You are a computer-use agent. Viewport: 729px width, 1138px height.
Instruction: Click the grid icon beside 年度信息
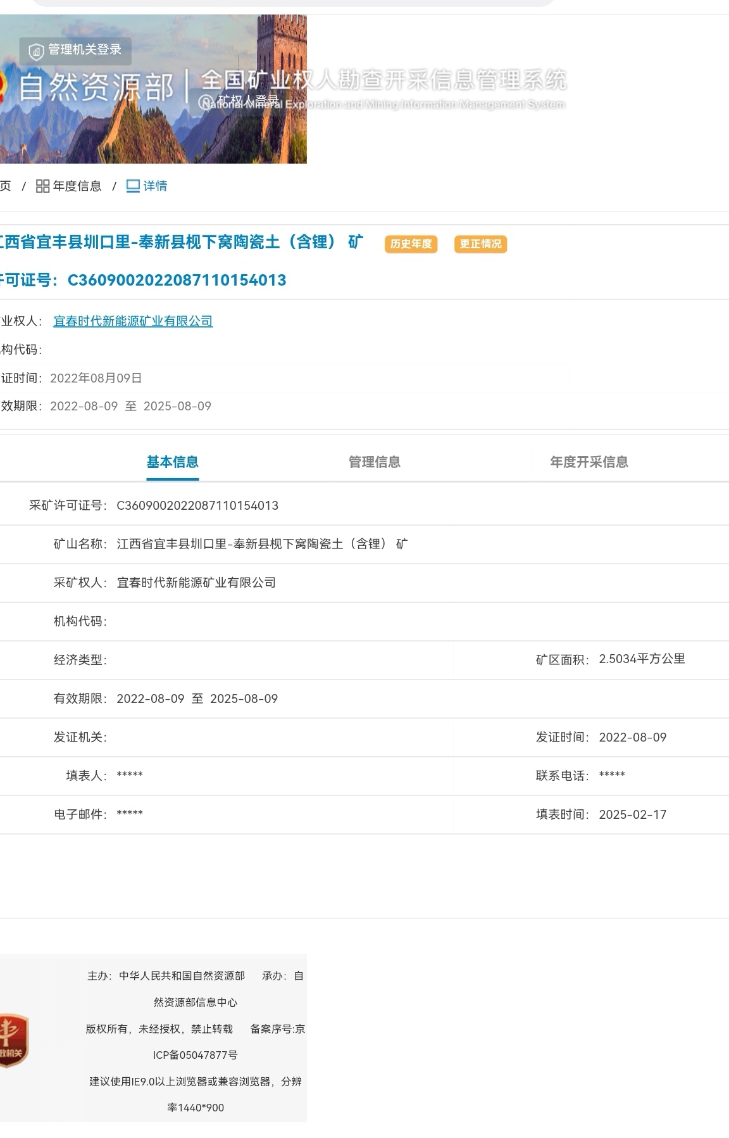pos(42,186)
